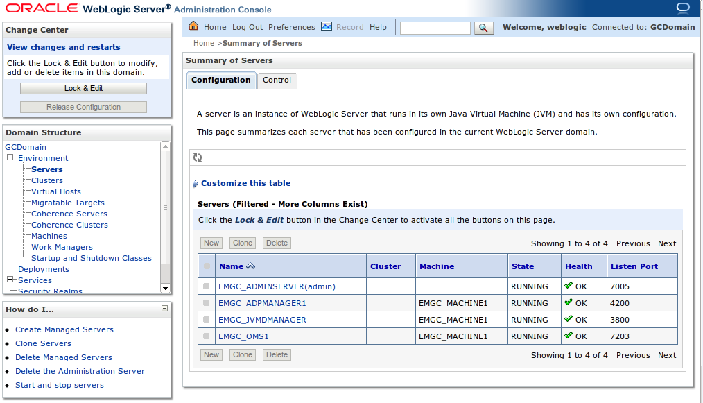
Task: Sort table by State column header
Action: pyautogui.click(x=522, y=266)
